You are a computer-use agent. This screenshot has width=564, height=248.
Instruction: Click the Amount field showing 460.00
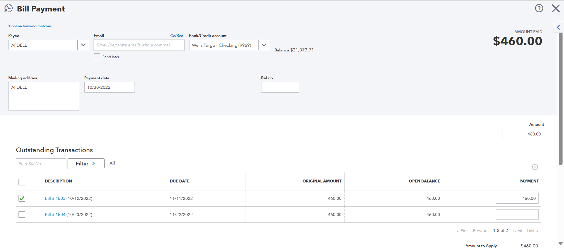(x=523, y=134)
